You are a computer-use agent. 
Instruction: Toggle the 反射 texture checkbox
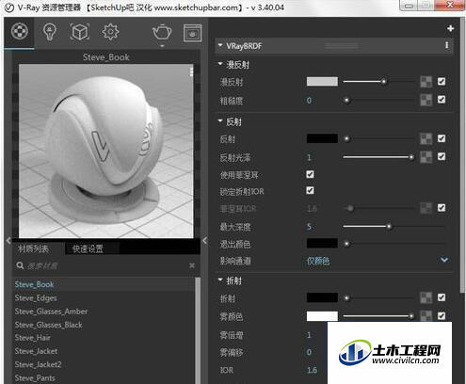point(442,138)
